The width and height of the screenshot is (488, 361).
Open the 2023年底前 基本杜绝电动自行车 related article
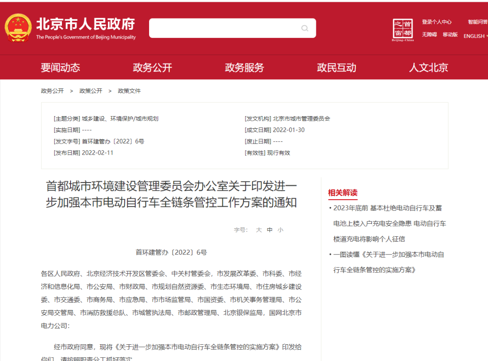[x=389, y=224]
